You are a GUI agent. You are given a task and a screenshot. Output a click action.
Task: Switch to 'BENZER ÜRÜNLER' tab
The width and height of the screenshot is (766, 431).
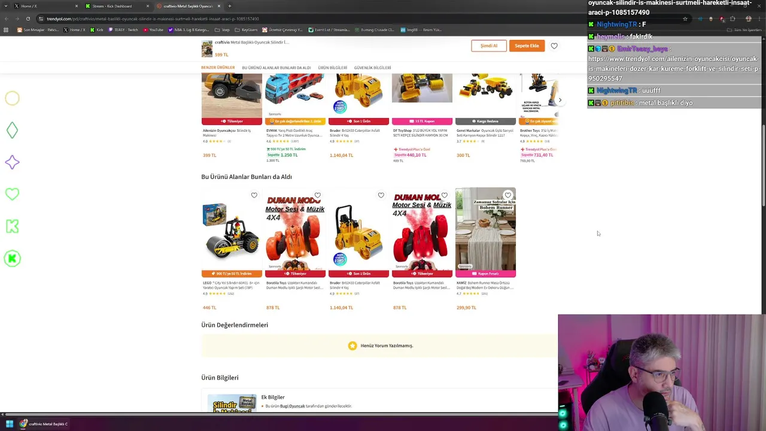[218, 68]
